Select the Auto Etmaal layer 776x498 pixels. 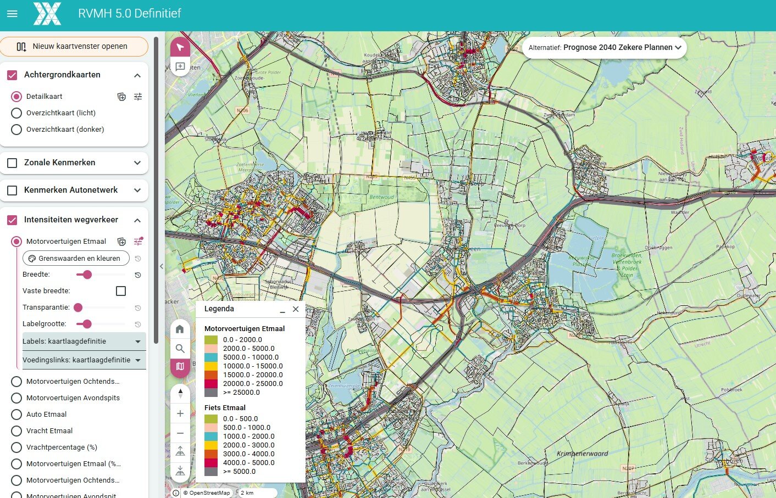point(16,415)
